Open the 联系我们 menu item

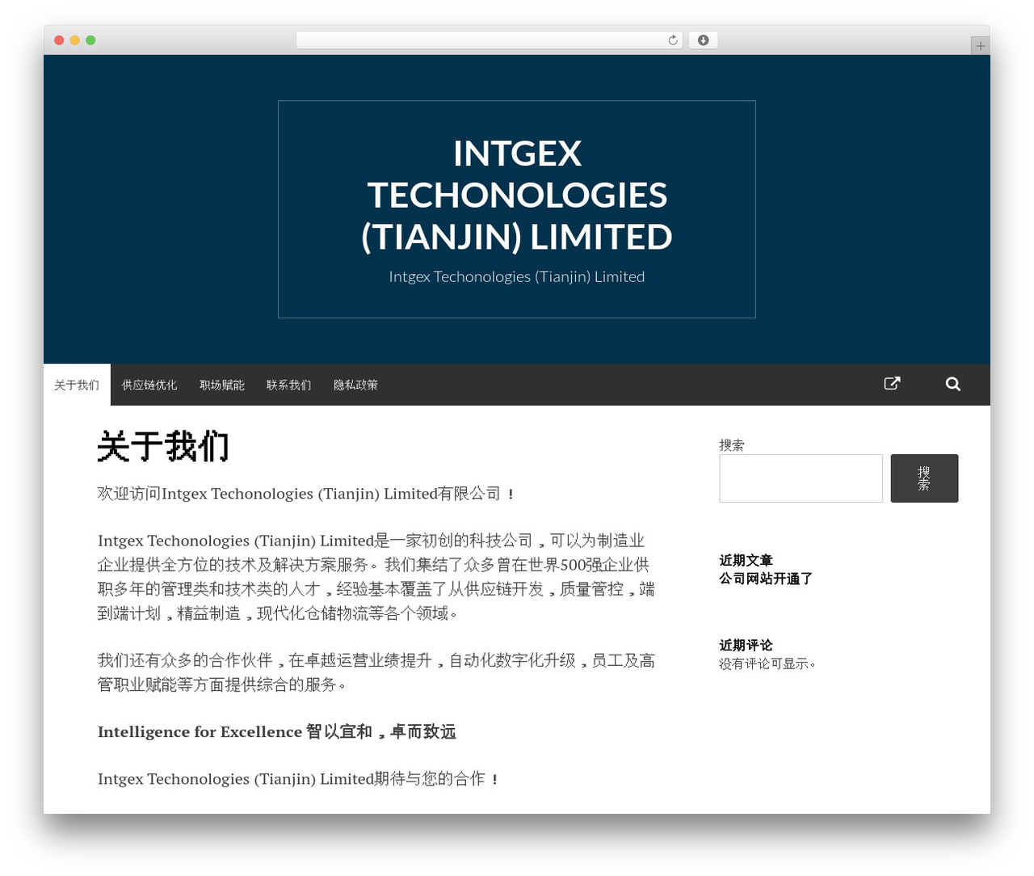[x=288, y=385]
